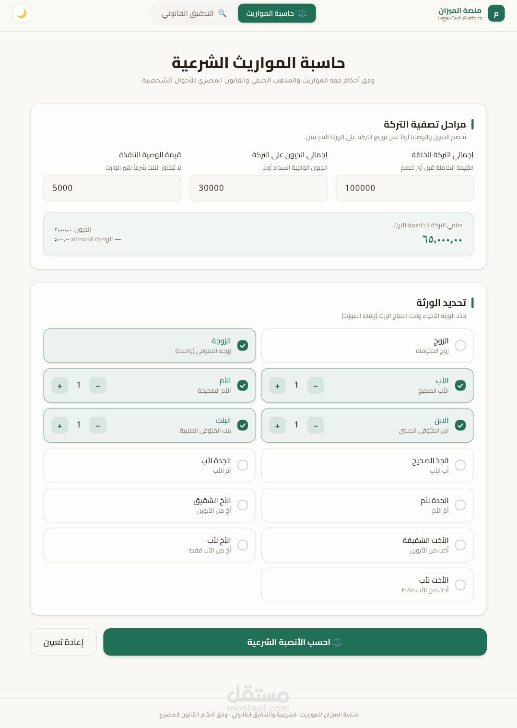Decrease the الأم count with minus
The image size is (517, 728).
98,386
